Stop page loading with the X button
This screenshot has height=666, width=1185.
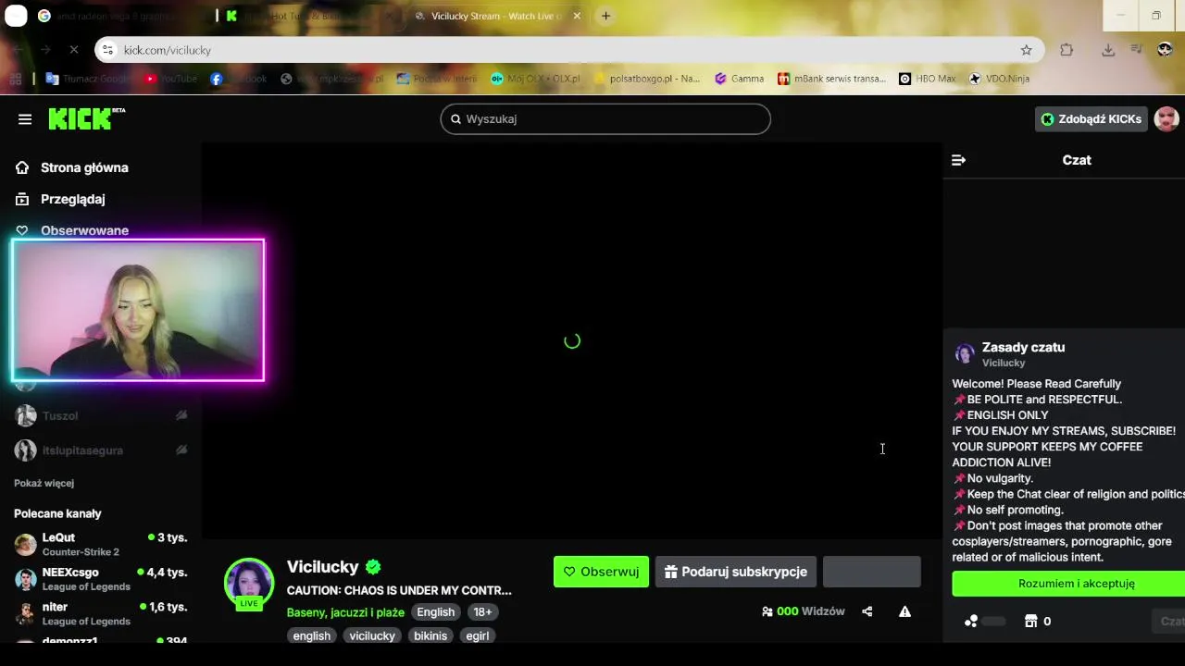[74, 50]
